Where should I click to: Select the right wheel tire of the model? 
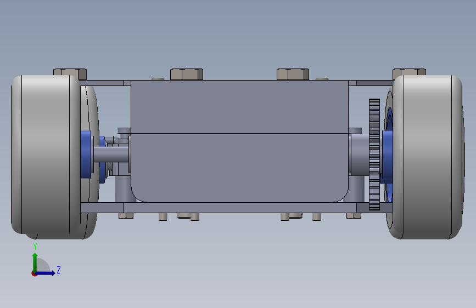428,157
